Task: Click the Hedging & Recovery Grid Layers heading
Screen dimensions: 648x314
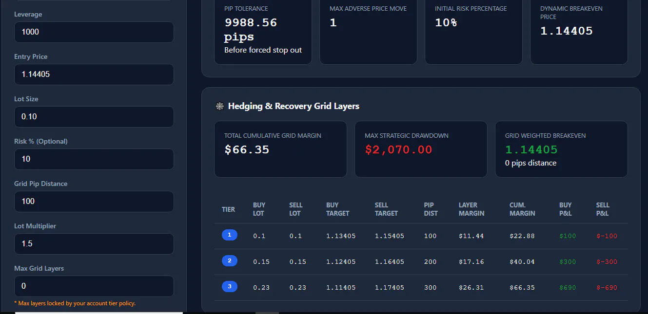Action: tap(294, 106)
